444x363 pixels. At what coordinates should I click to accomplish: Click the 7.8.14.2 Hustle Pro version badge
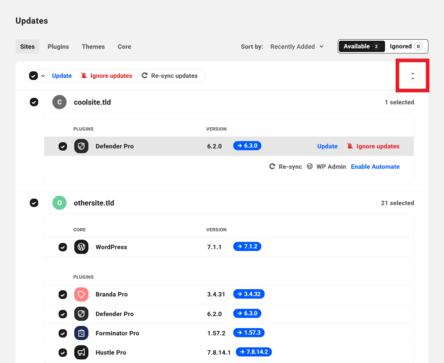(x=254, y=352)
